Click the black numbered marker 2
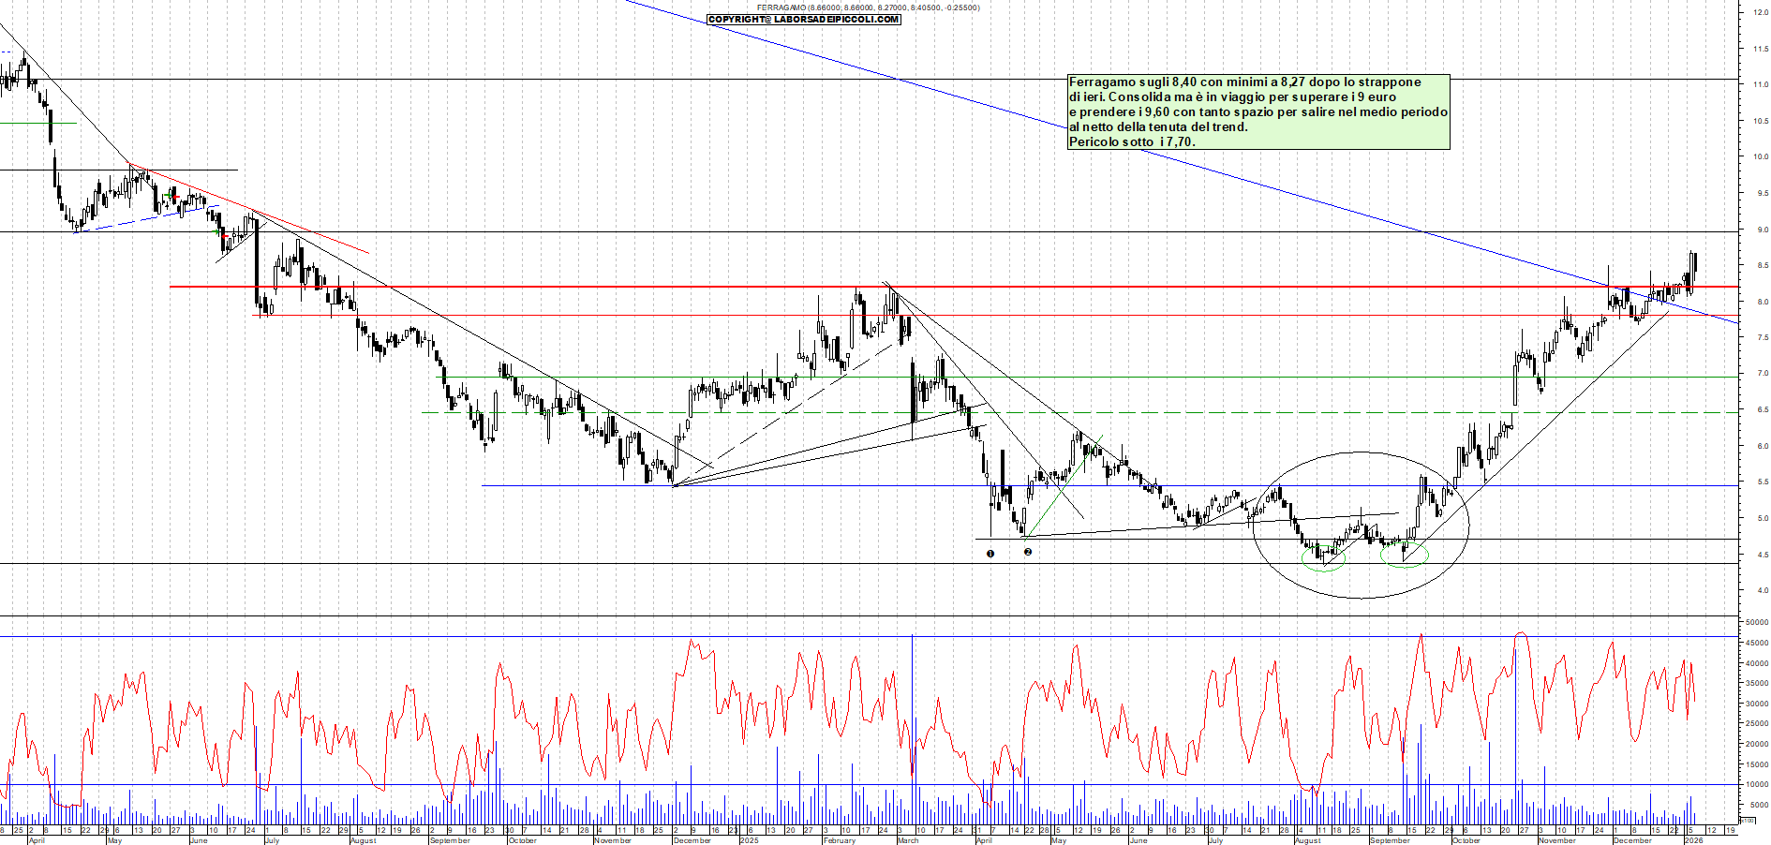 coord(1028,552)
